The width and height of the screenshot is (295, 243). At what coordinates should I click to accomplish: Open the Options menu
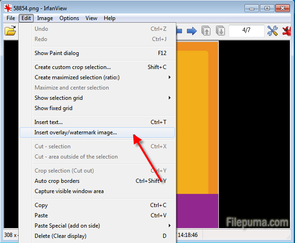coord(69,18)
